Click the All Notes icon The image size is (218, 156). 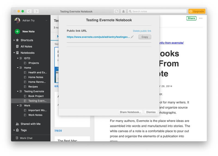point(17,46)
